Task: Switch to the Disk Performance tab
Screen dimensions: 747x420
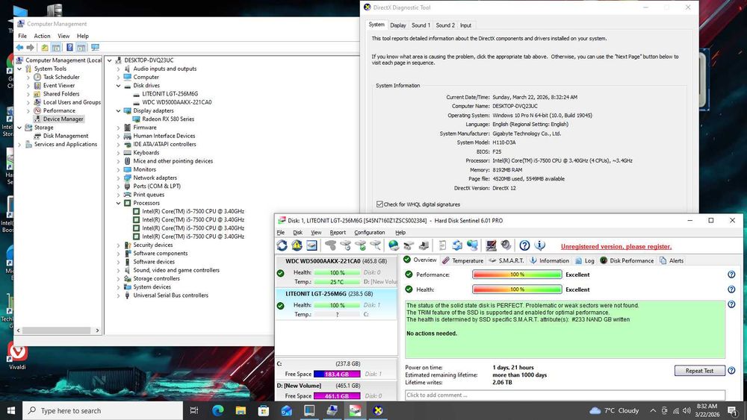Action: click(627, 260)
